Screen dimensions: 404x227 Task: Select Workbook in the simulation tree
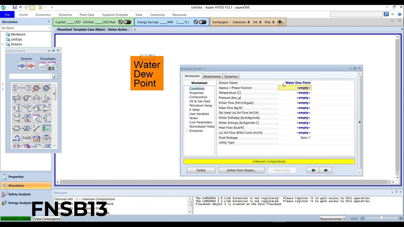point(18,34)
